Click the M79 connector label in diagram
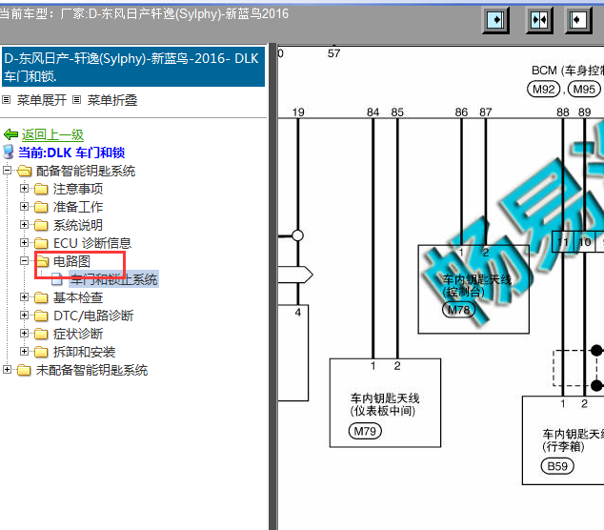This screenshot has width=604, height=530. coord(365,431)
